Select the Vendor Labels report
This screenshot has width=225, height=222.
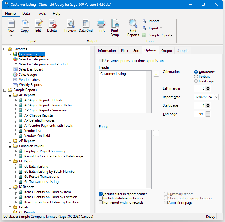coord(29,80)
